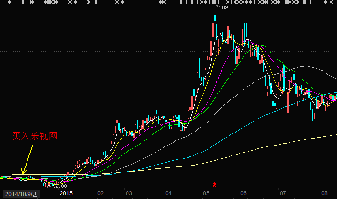Click the 05 month label

coord(206,193)
